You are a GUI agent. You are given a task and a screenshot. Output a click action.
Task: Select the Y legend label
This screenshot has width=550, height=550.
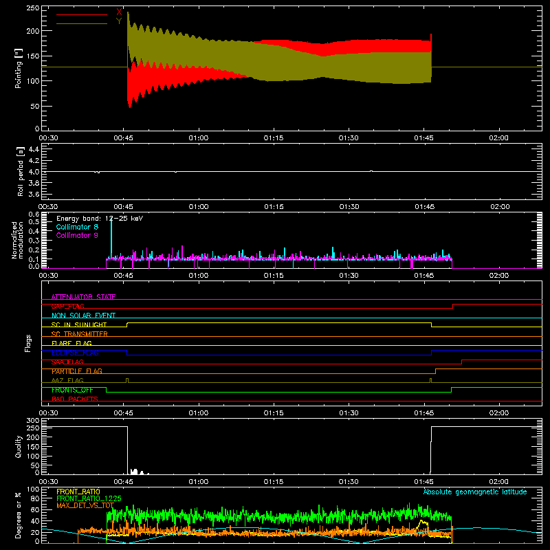click(119, 21)
